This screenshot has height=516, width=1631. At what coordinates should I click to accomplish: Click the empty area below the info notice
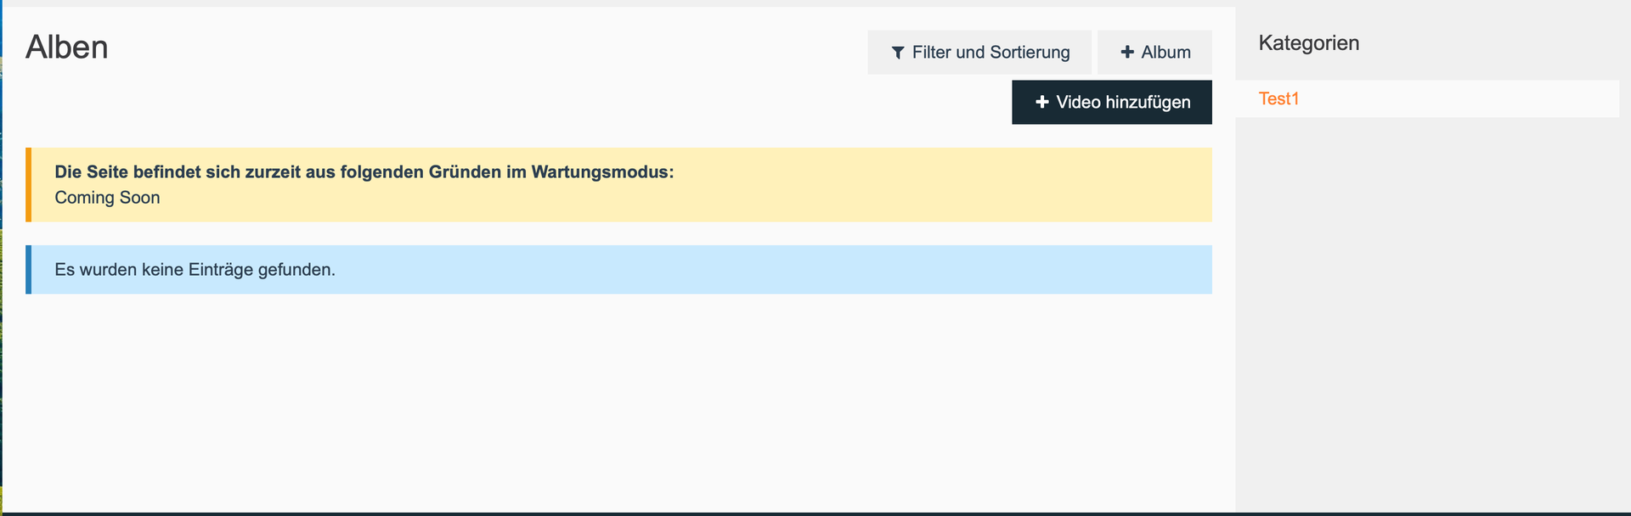tap(618, 399)
